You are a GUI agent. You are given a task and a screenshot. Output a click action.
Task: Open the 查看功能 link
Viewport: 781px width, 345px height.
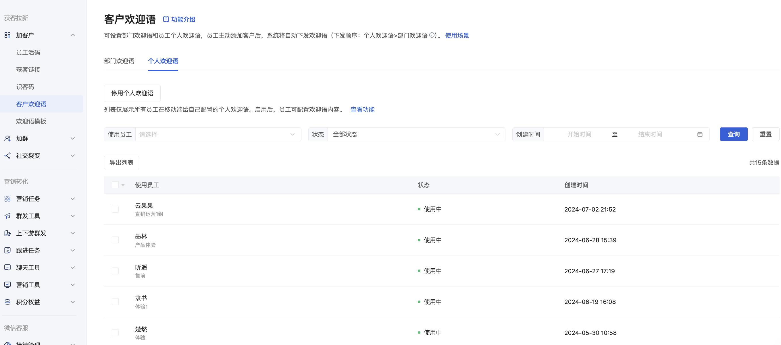coord(363,110)
